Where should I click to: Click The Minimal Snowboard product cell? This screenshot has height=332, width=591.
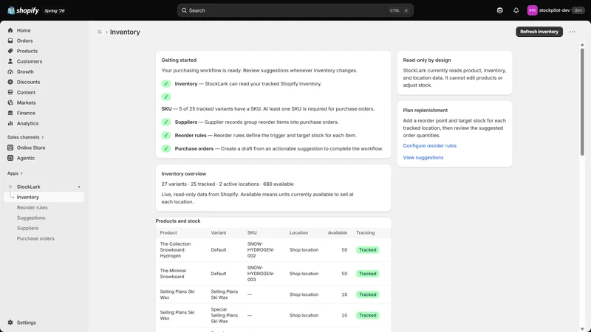click(173, 274)
